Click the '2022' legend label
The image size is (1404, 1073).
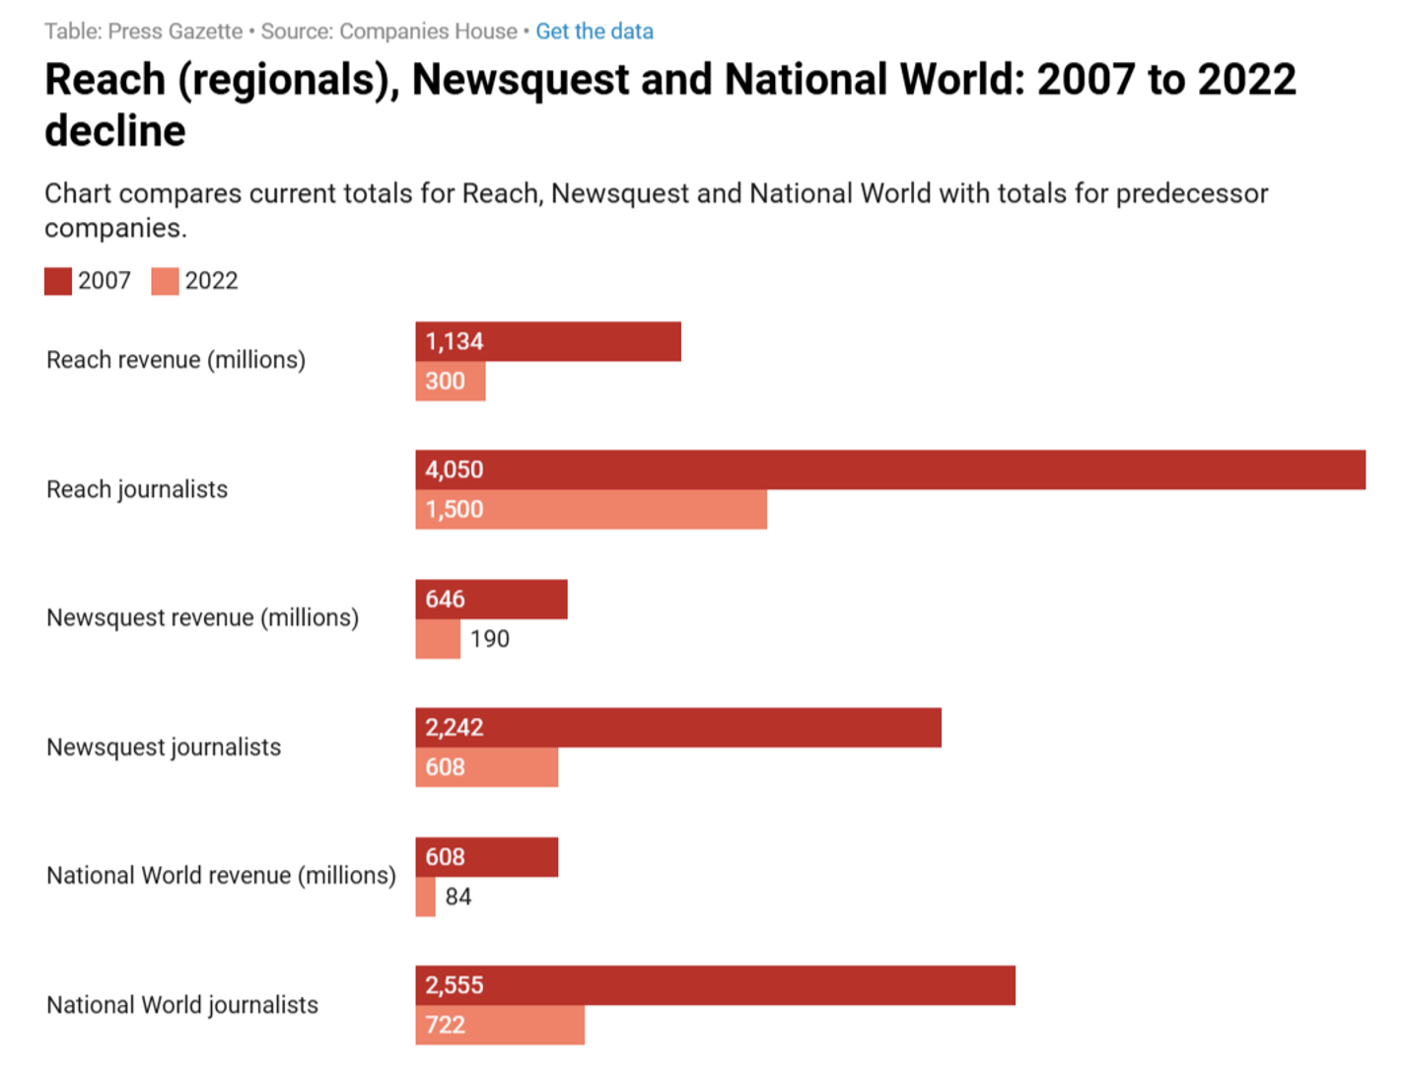[212, 281]
